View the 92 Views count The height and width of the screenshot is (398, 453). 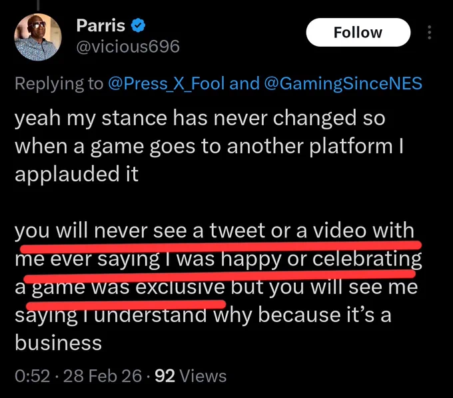191,376
